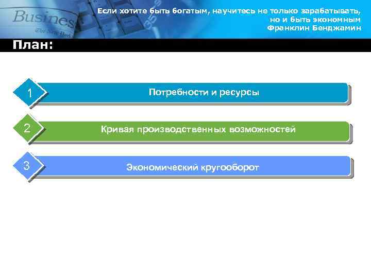Select 'Кривая производственных возможностей' bar
The image size is (371, 278).
point(193,131)
